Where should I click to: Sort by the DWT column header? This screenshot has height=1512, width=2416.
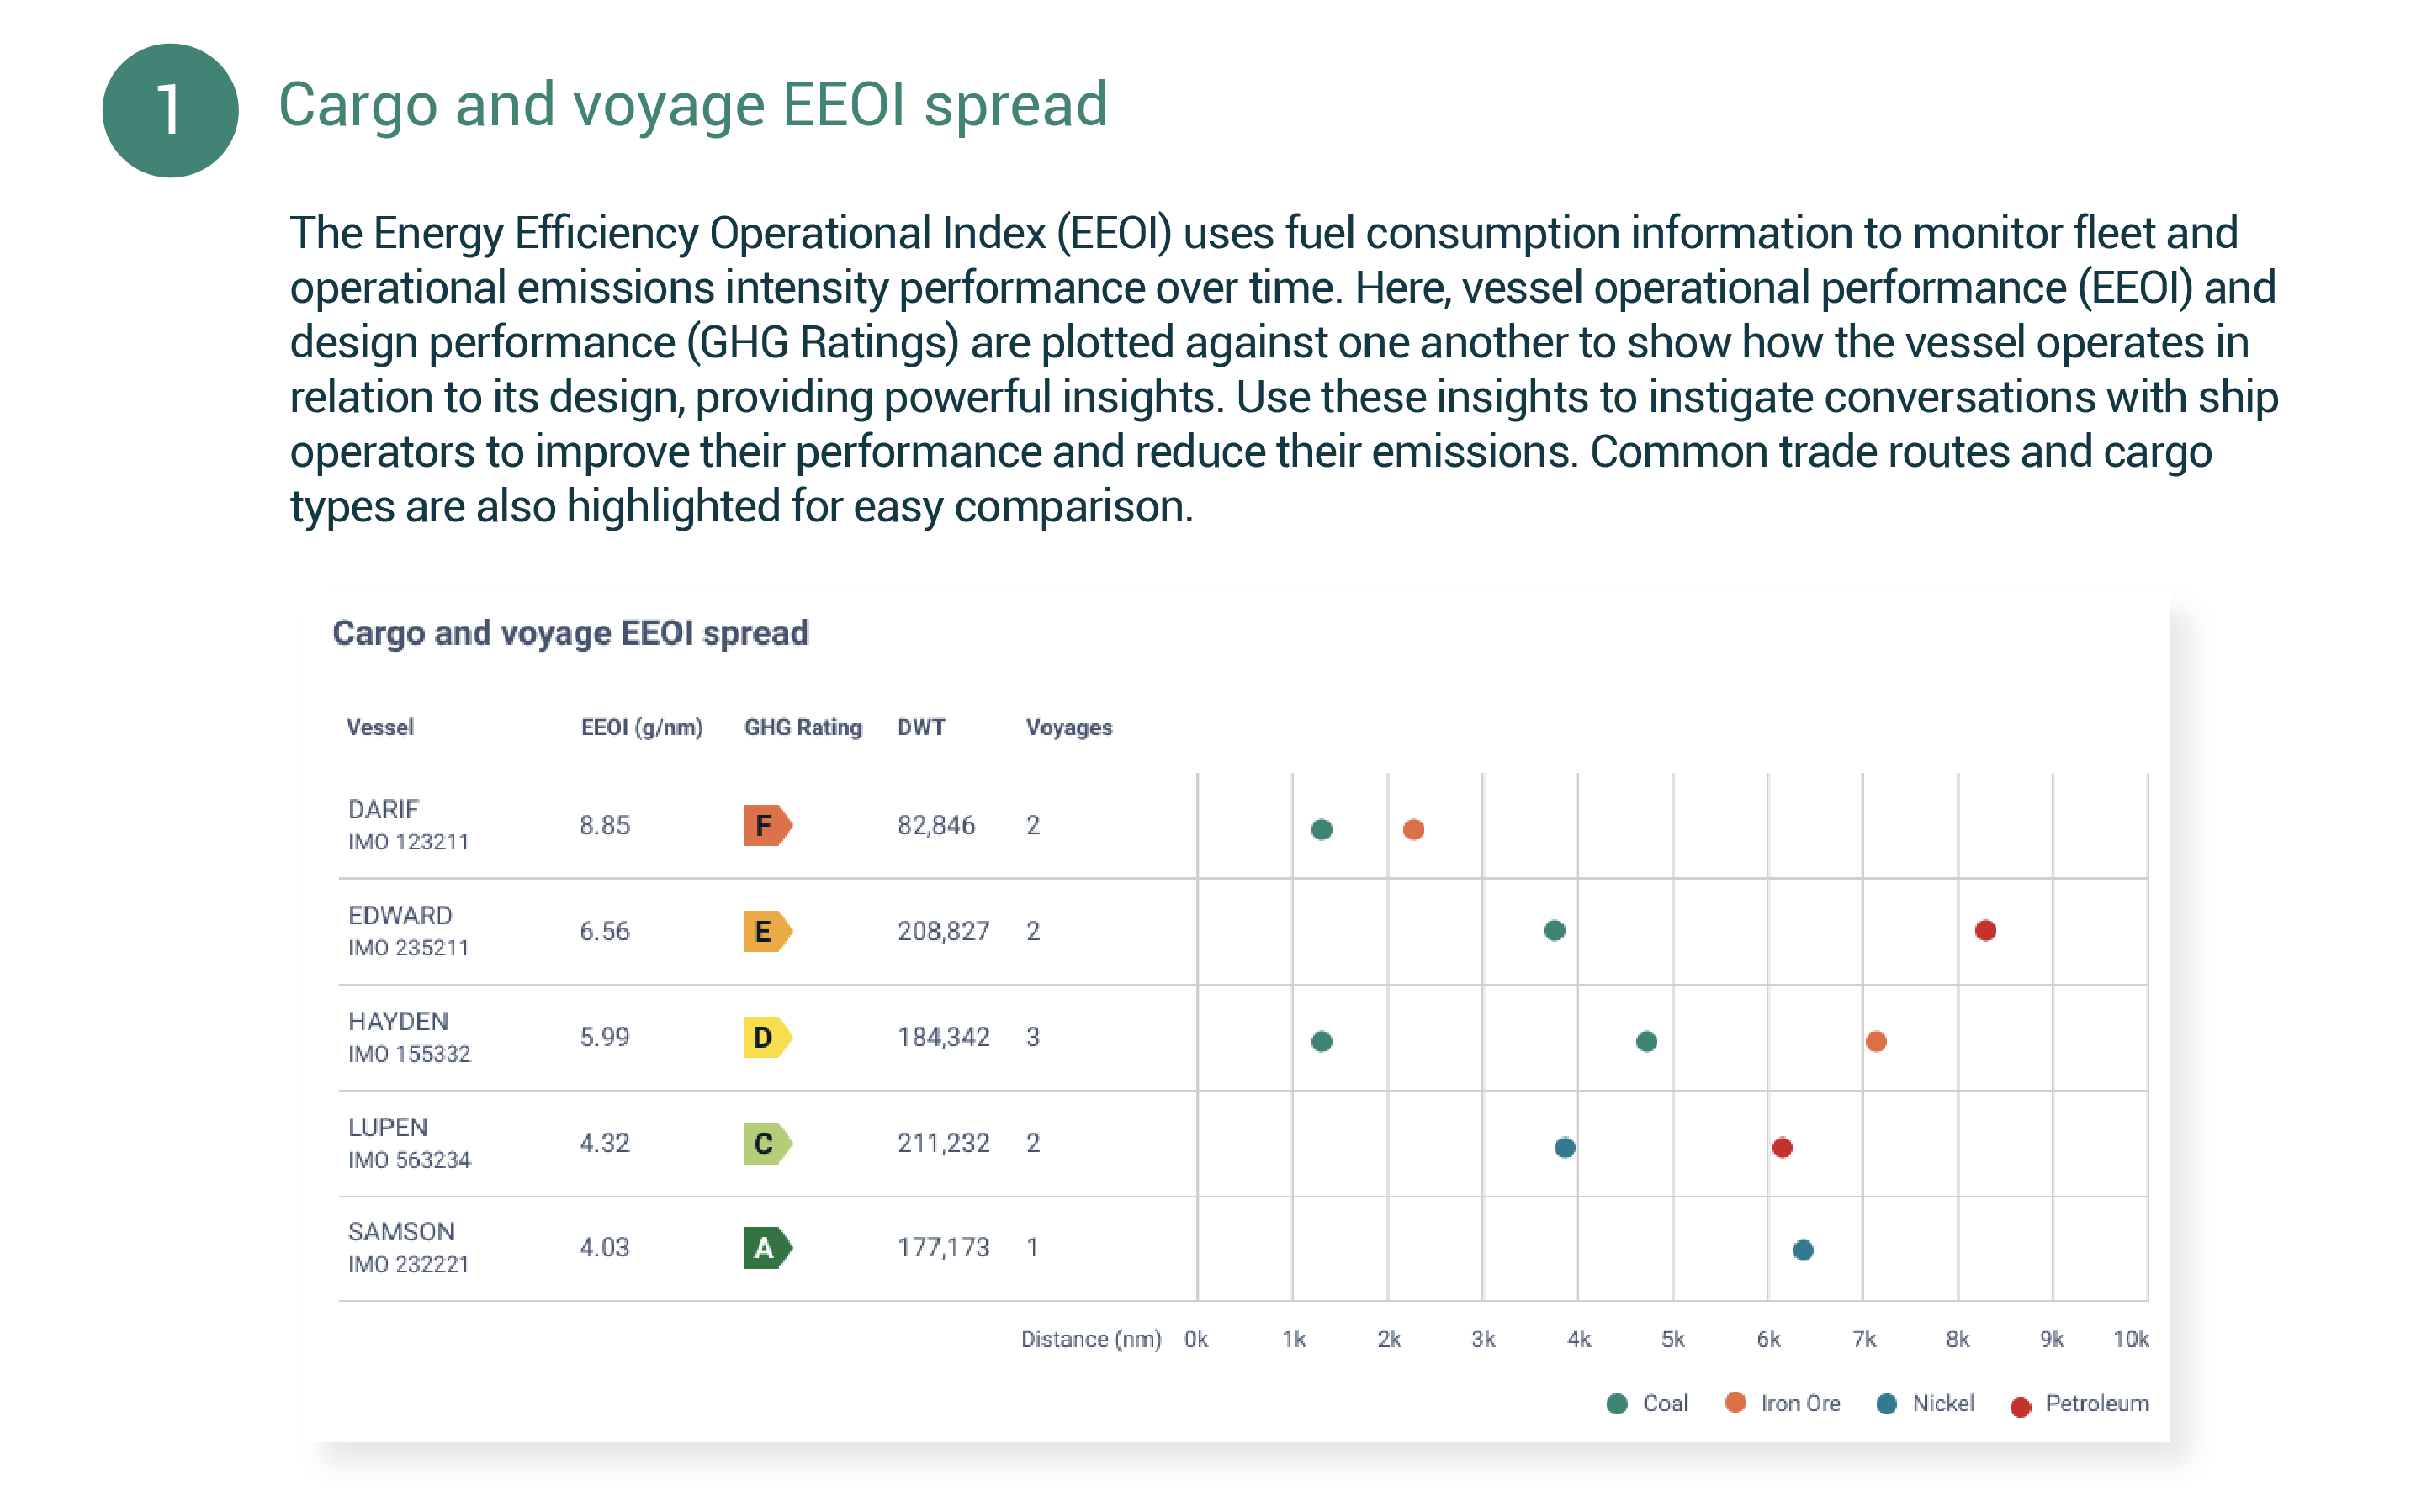(920, 728)
